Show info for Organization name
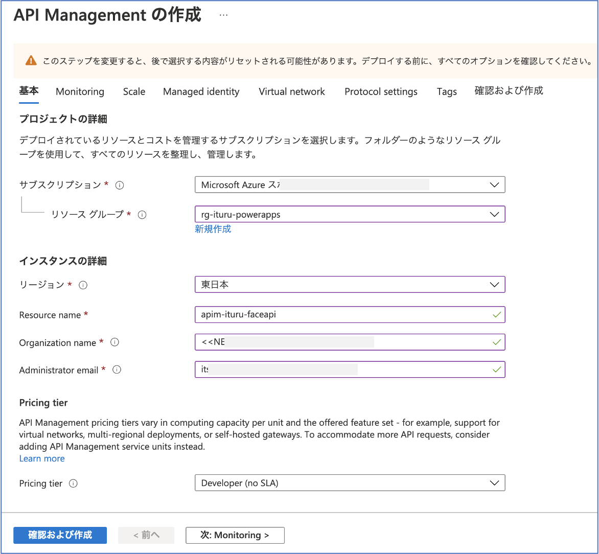The image size is (599, 554). point(114,342)
